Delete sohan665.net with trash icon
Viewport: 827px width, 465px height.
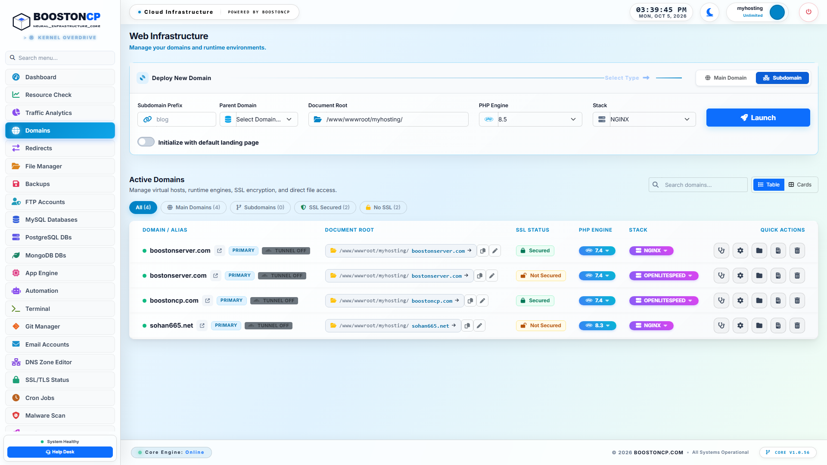pyautogui.click(x=797, y=325)
